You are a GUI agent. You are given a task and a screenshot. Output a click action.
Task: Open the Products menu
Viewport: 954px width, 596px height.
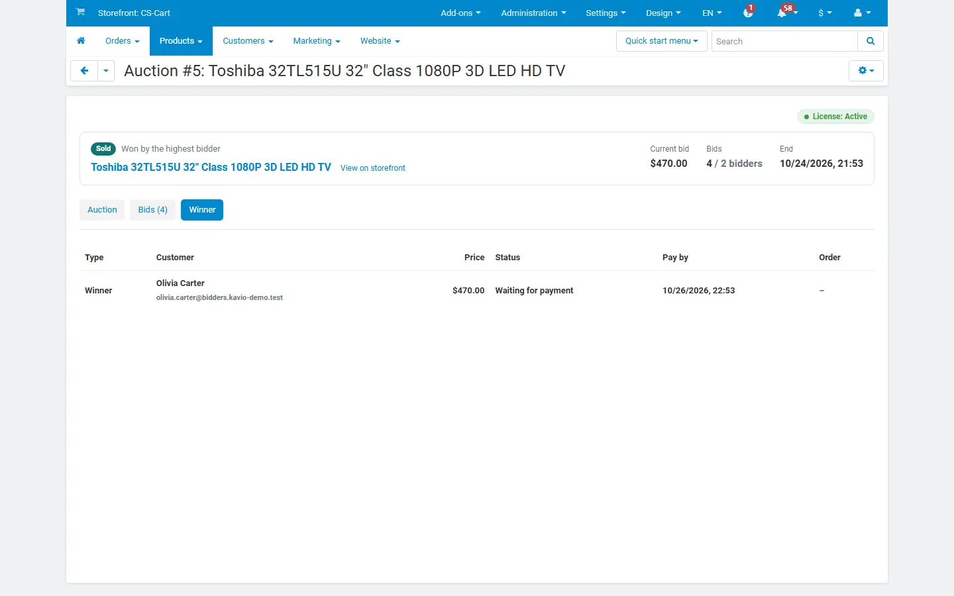tap(181, 41)
